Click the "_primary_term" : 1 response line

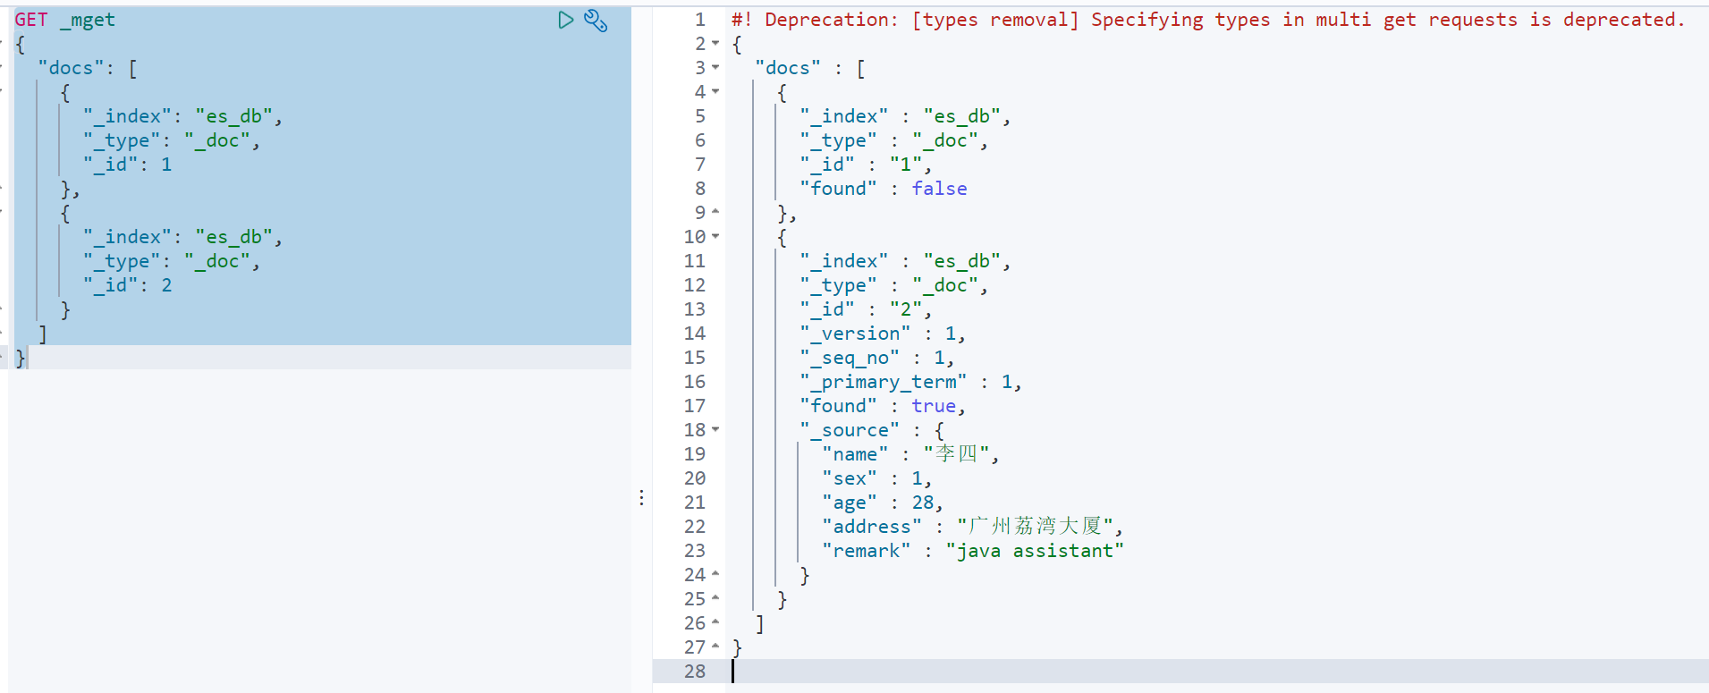click(910, 382)
